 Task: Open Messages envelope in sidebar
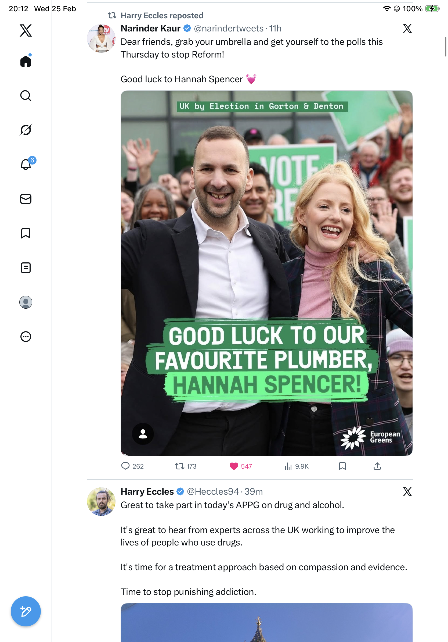coord(26,199)
